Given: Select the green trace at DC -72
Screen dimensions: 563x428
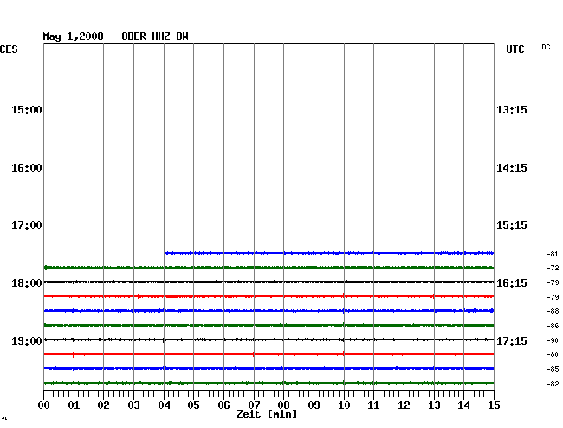Looking at the screenshot, I should point(269,268).
